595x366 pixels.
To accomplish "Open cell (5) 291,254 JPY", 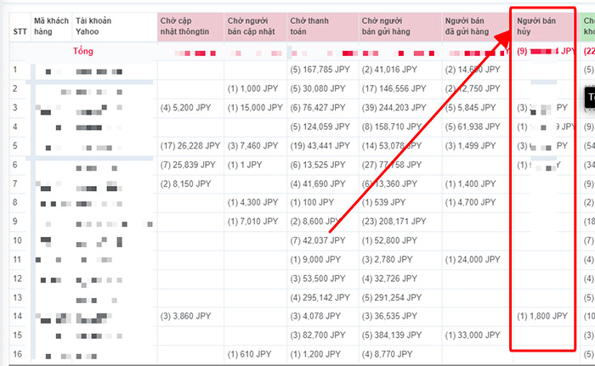I will pos(392,298).
